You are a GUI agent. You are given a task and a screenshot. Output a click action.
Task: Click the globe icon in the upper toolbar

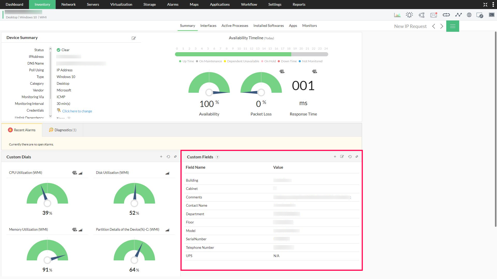[469, 15]
